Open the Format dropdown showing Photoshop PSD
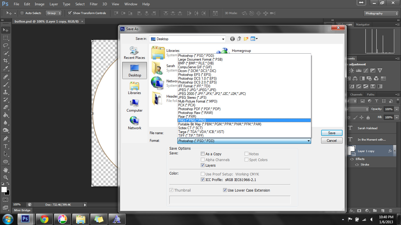The image size is (401, 225). click(244, 141)
